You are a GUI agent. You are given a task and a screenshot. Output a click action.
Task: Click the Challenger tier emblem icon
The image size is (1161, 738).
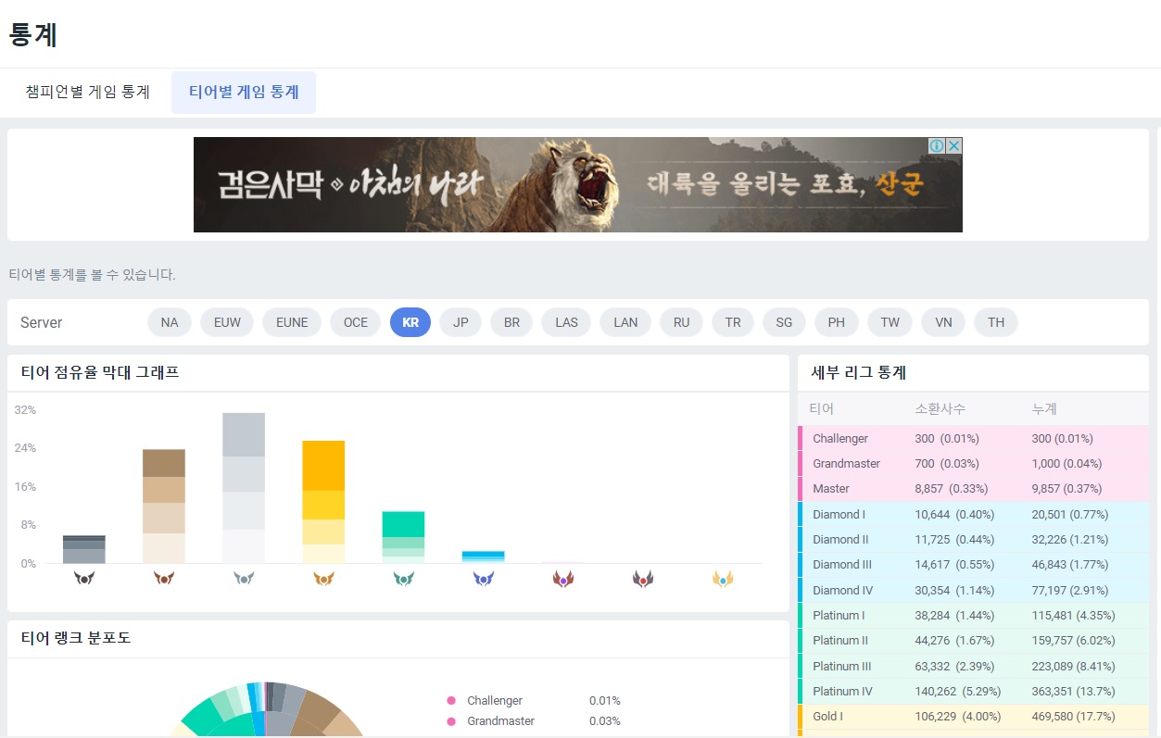tap(723, 579)
